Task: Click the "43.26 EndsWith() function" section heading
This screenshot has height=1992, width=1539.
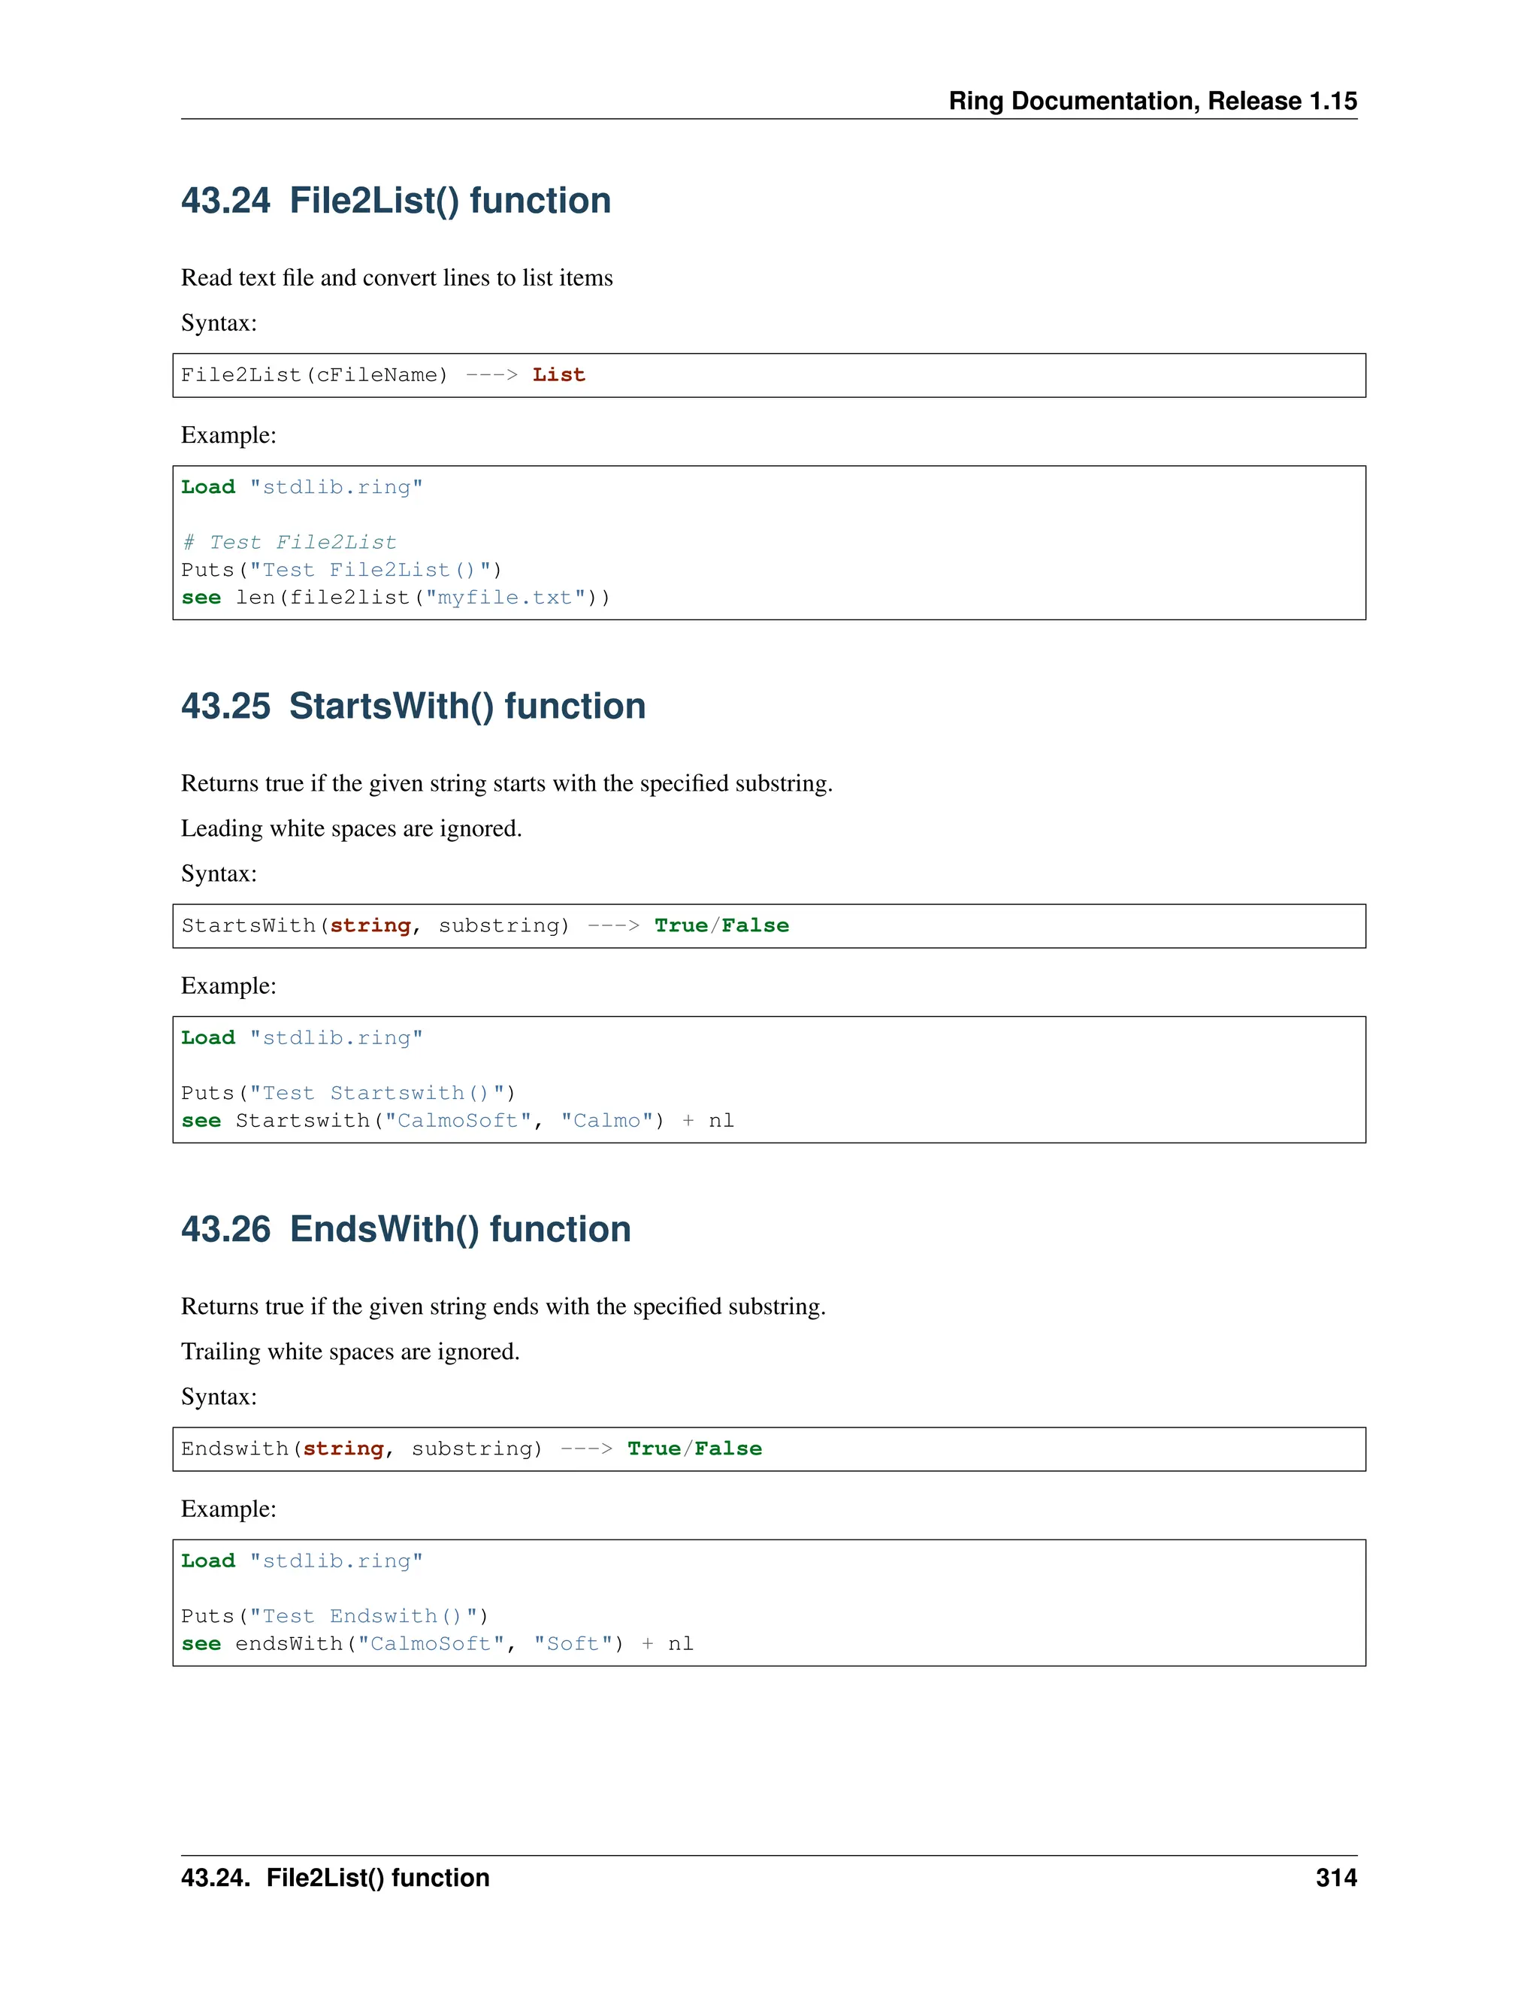Action: (406, 1228)
